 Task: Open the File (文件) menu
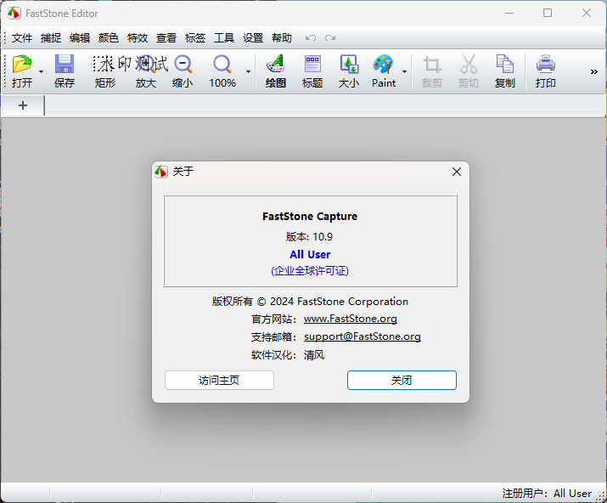pyautogui.click(x=22, y=38)
